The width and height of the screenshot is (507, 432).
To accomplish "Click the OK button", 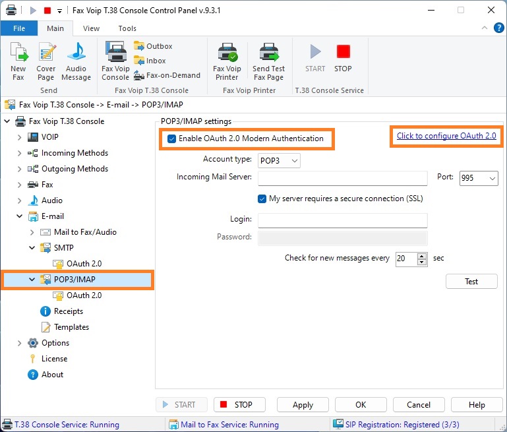I will click(x=361, y=405).
